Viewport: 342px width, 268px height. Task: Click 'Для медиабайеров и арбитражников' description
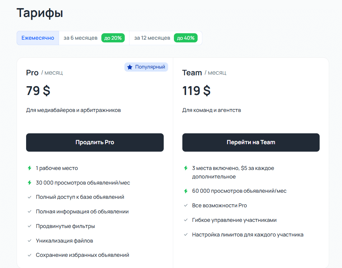pyautogui.click(x=74, y=110)
